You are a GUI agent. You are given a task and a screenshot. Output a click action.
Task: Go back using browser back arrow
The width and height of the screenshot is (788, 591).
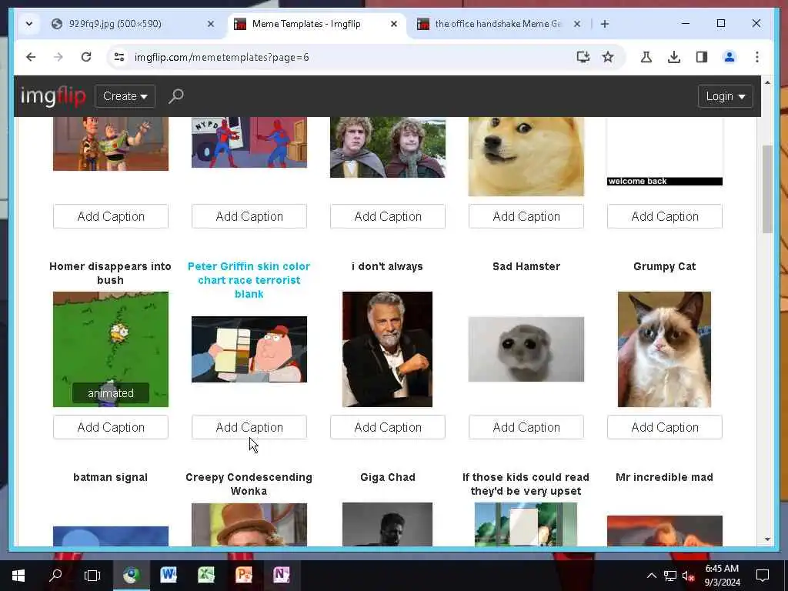click(x=31, y=57)
